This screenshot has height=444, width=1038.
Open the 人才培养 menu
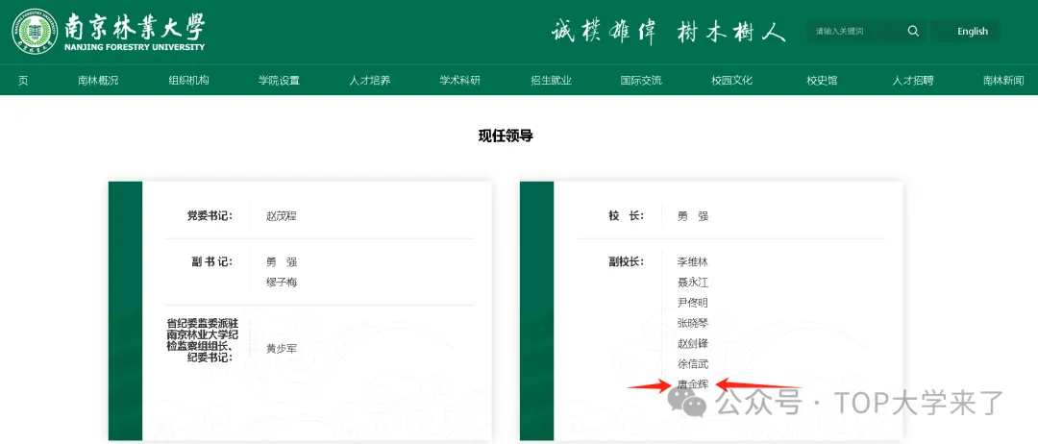369,81
